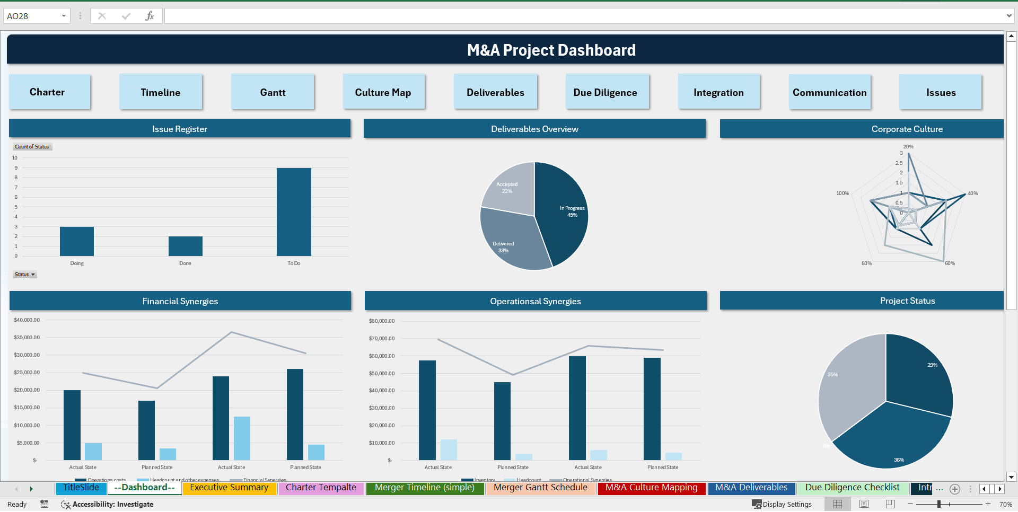Click the Communication navigation button
Viewport: 1018px width, 512px height.
point(830,92)
